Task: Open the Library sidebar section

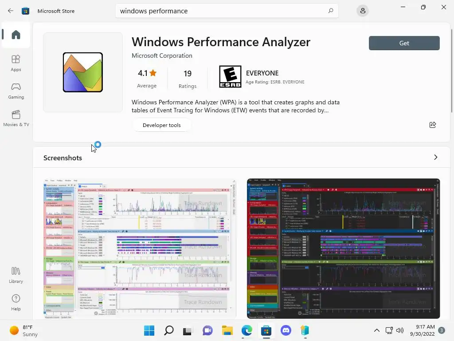Action: pyautogui.click(x=16, y=275)
